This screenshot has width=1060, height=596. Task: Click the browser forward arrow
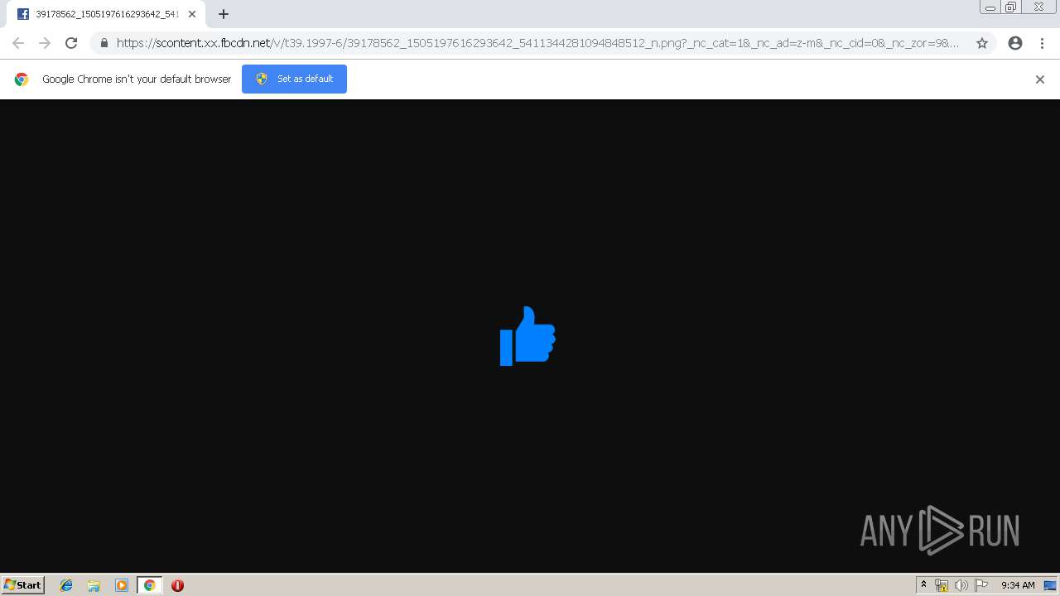pyautogui.click(x=45, y=43)
